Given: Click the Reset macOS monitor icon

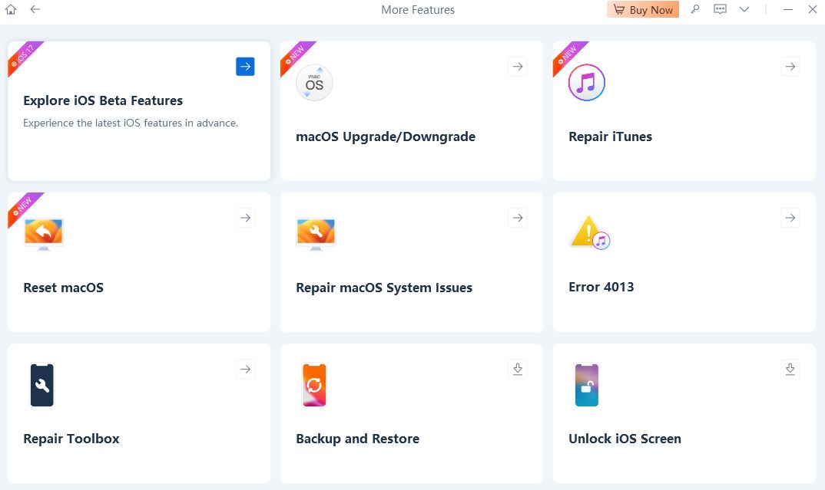Looking at the screenshot, I should point(44,234).
